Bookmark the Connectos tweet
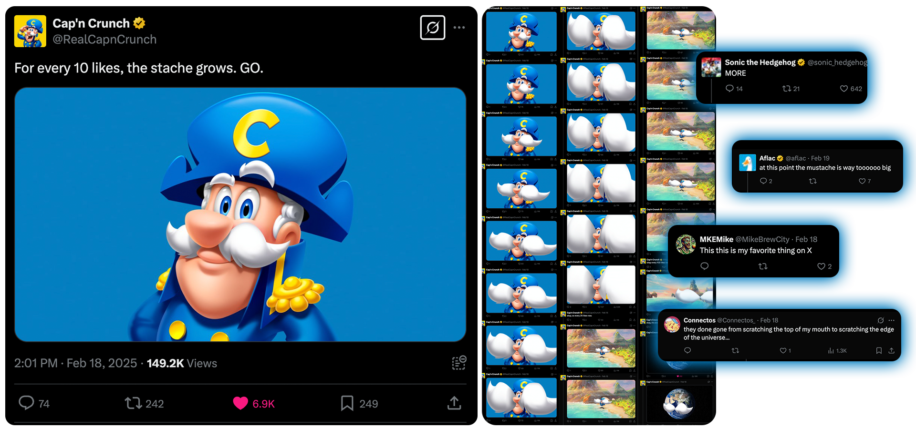This screenshot has height=429, width=916. pyautogui.click(x=879, y=350)
